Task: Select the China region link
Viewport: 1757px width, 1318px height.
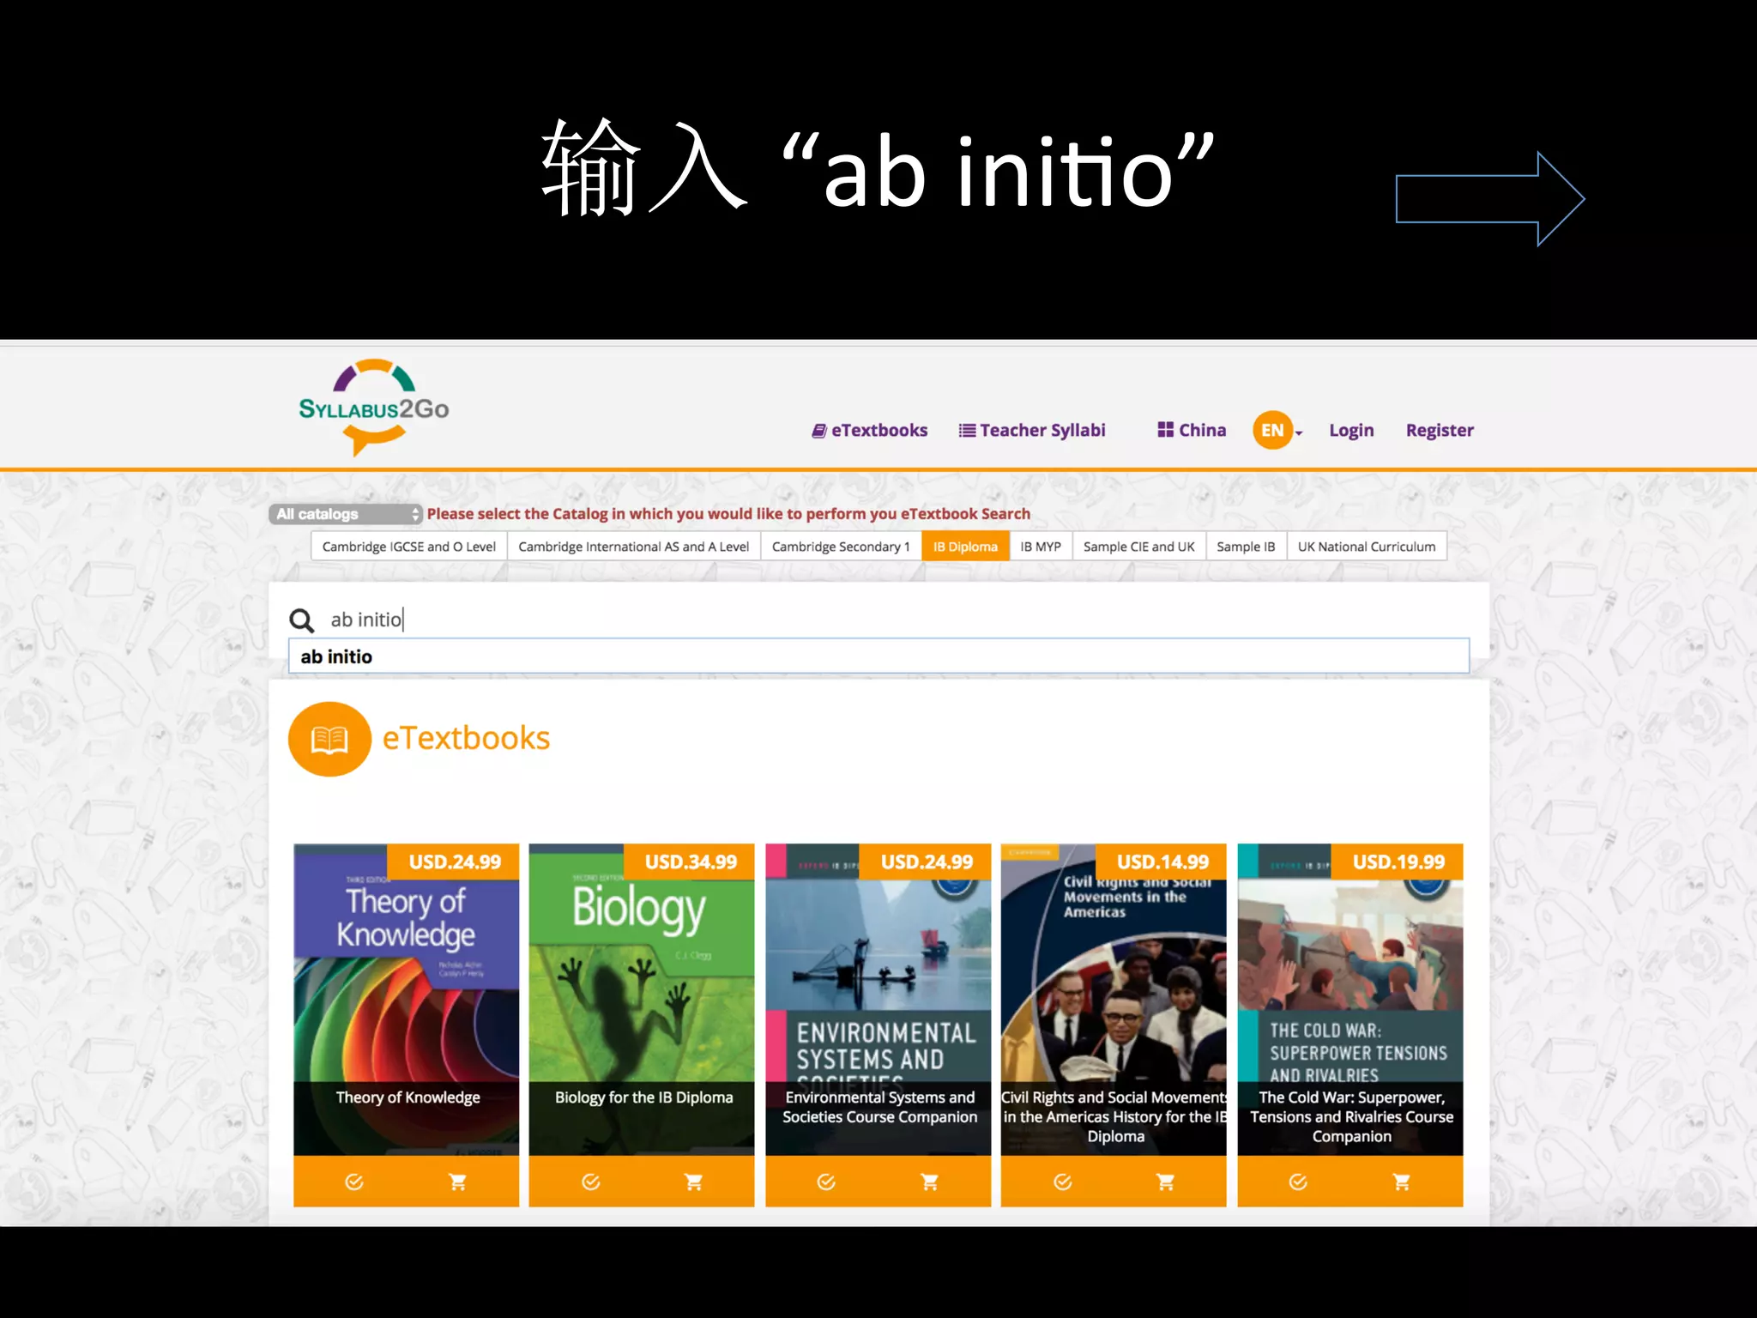Action: tap(1192, 430)
